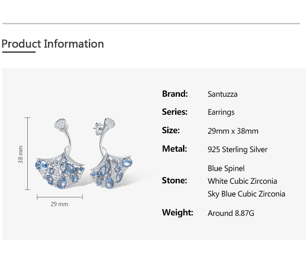Click the Product Information heading

pyautogui.click(x=53, y=44)
